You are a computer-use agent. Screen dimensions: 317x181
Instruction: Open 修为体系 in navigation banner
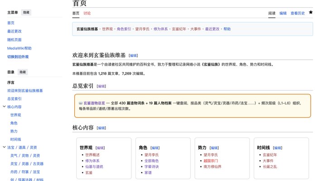pos(161,29)
